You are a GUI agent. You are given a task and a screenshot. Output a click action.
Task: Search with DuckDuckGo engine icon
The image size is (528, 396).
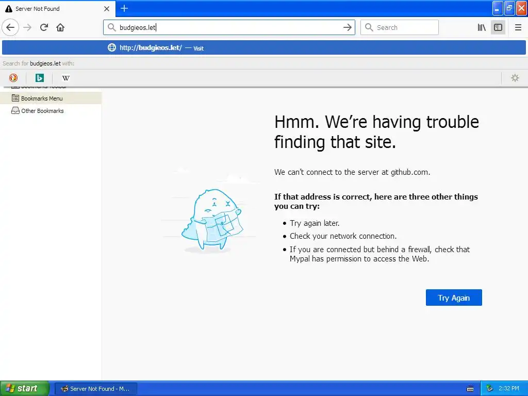coord(13,78)
